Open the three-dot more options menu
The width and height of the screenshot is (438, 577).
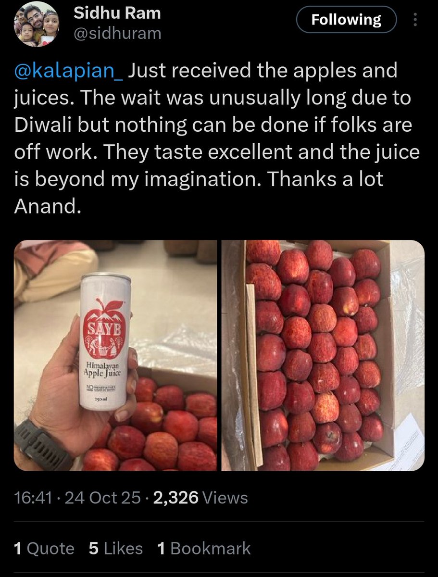[416, 20]
